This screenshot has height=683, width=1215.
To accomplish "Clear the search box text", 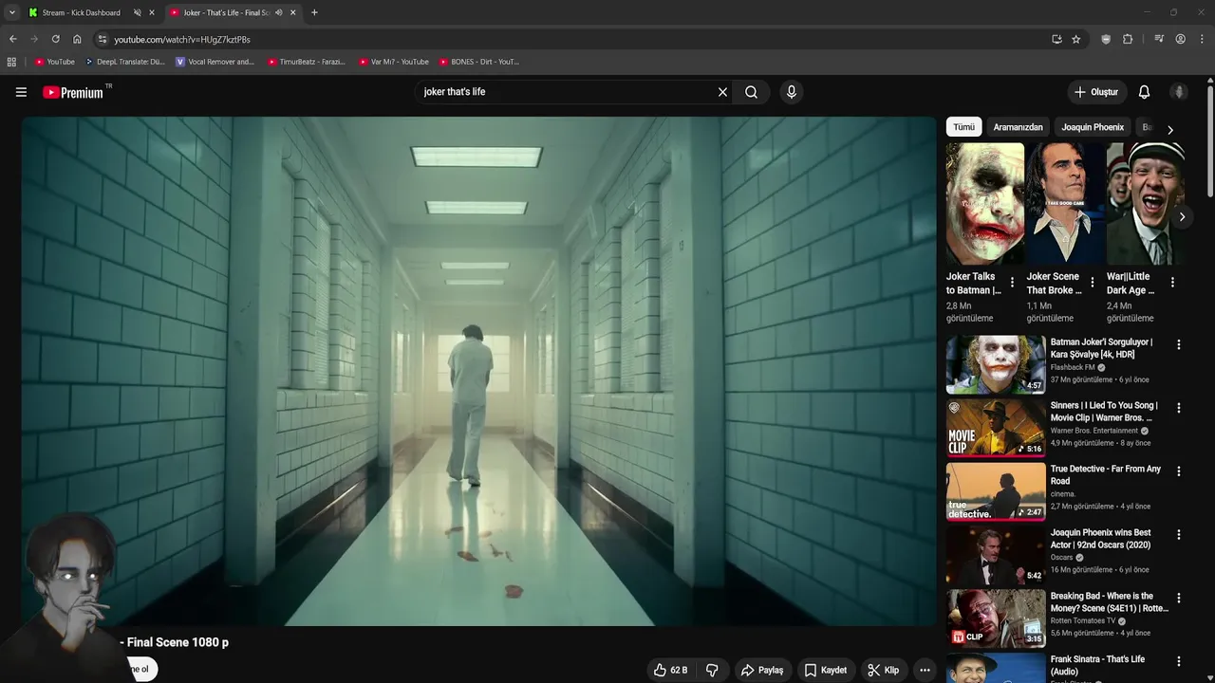I will [722, 92].
